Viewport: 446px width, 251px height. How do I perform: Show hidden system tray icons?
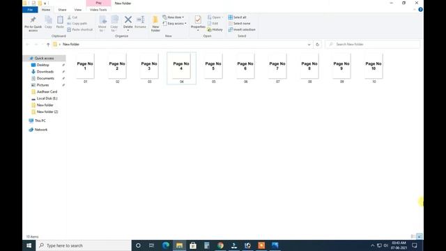pos(372,245)
